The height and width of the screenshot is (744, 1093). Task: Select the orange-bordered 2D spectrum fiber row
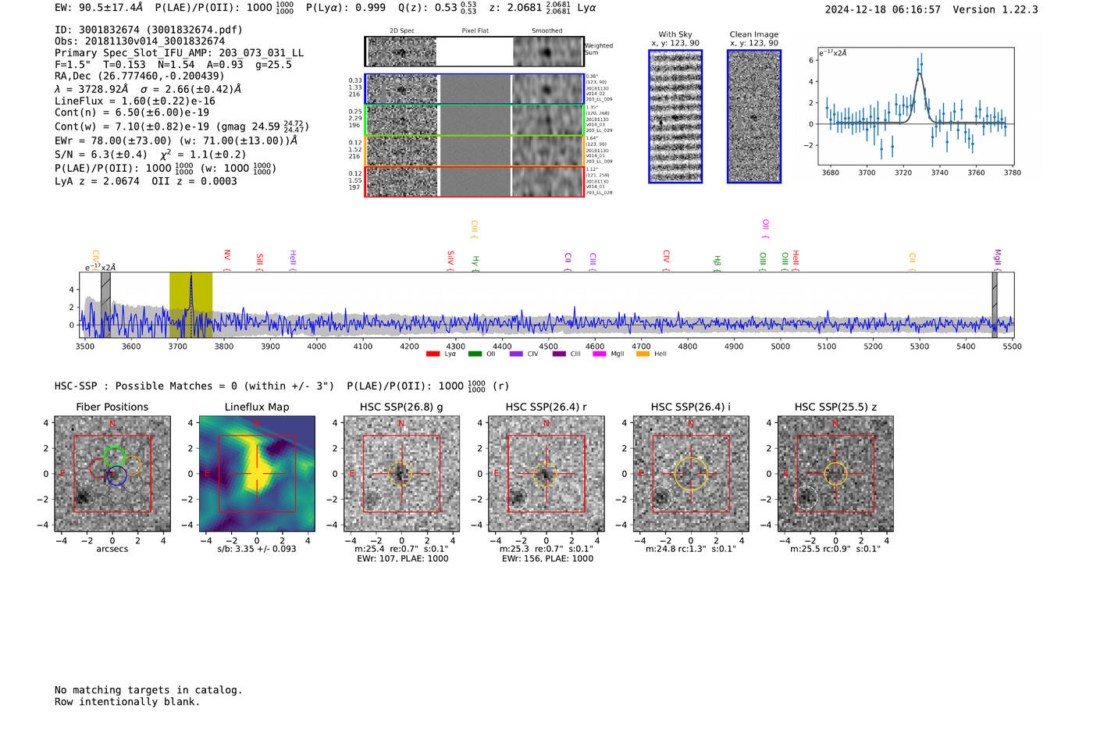point(475,151)
